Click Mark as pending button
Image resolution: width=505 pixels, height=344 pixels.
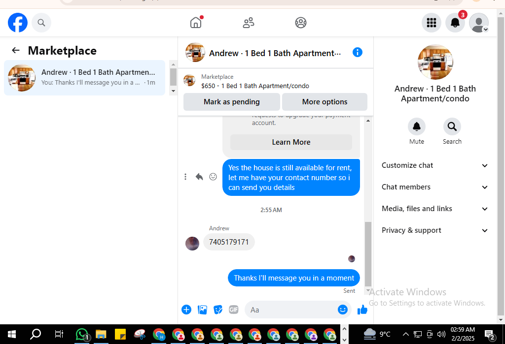(232, 101)
